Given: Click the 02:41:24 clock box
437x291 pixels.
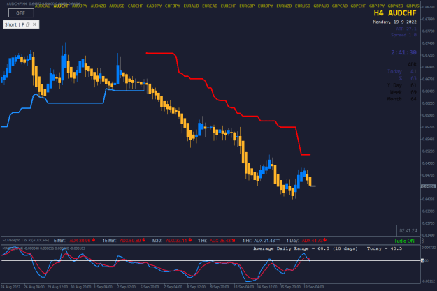Looking at the screenshot, I should click(408, 230).
